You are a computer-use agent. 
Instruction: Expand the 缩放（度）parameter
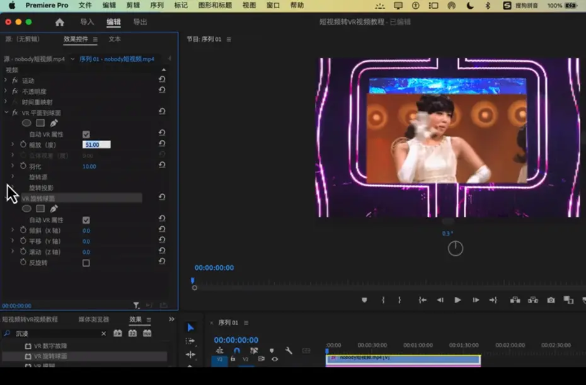13,144
